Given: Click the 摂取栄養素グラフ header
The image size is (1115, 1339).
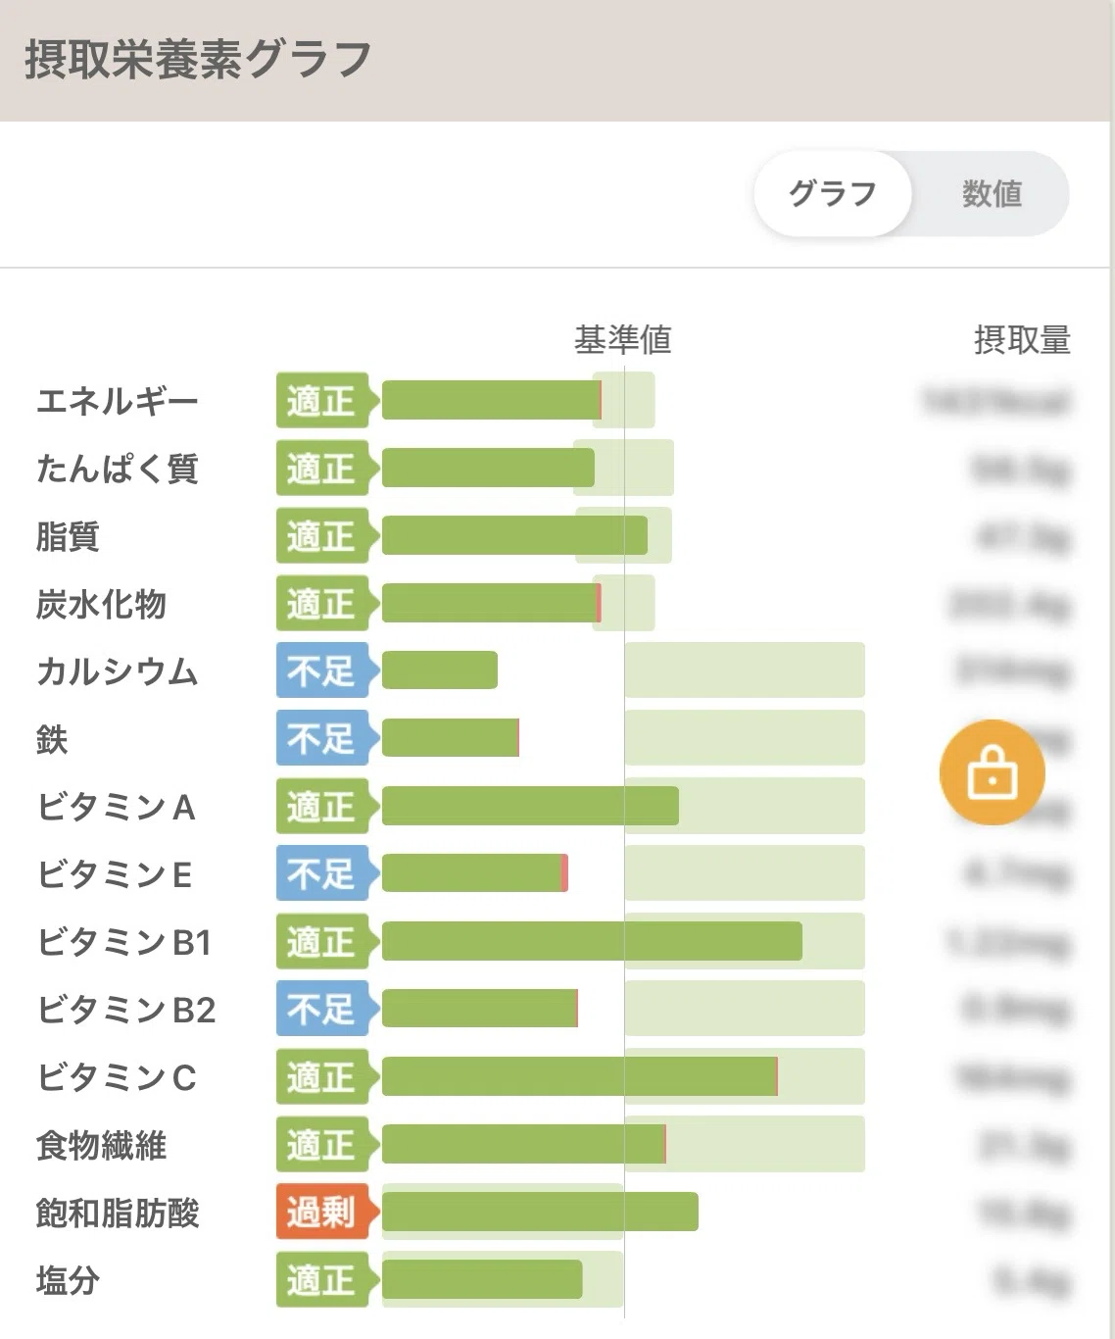Looking at the screenshot, I should click(198, 59).
